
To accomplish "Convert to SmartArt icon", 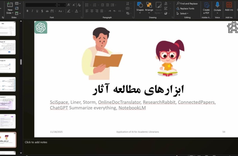I will point(128,13).
